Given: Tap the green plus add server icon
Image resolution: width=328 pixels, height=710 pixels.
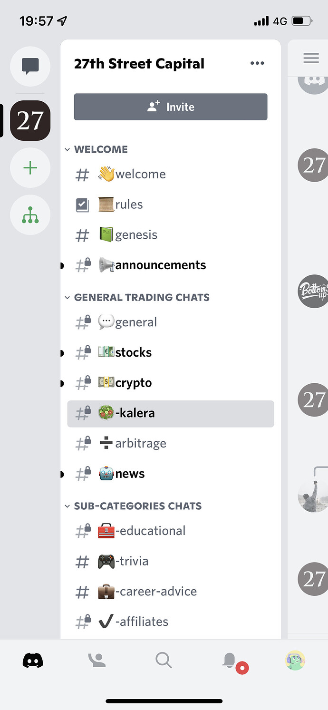Looking at the screenshot, I should (30, 168).
